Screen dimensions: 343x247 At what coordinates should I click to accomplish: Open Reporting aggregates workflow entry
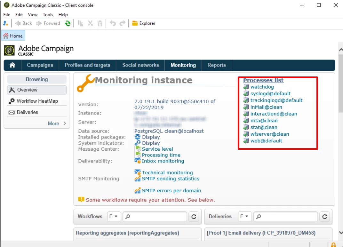pyautogui.click(x=128, y=233)
